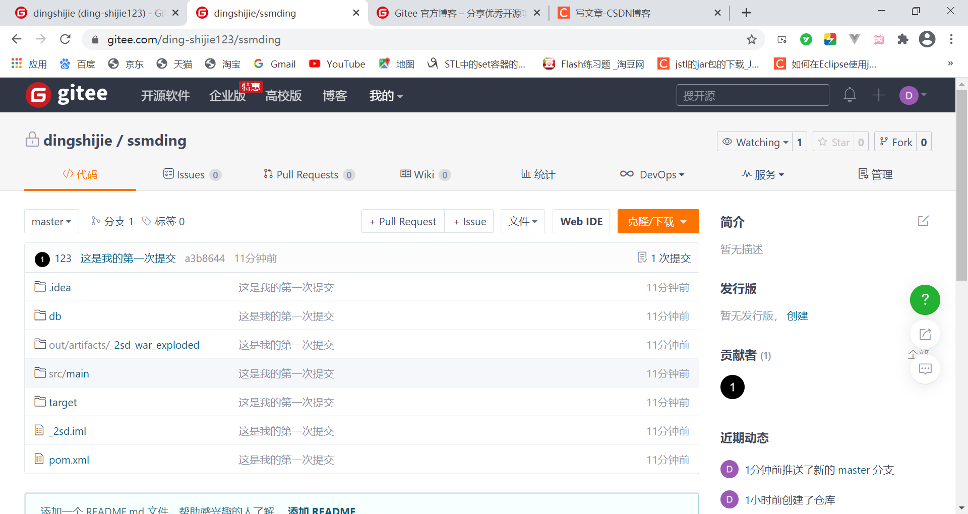This screenshot has width=968, height=514.
Task: Click the page vertical scrollbar
Action: [x=961, y=185]
